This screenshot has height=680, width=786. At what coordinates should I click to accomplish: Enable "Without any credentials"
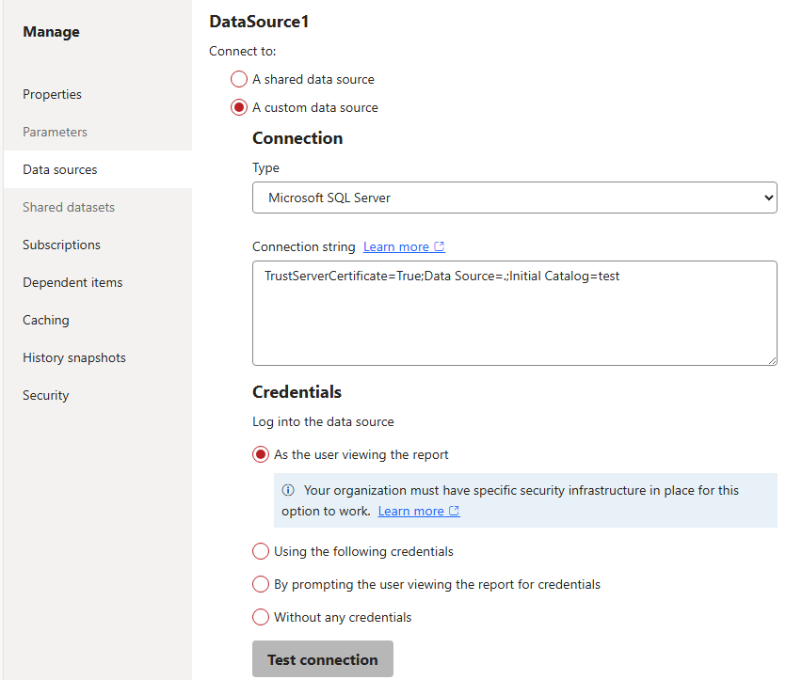click(x=261, y=617)
